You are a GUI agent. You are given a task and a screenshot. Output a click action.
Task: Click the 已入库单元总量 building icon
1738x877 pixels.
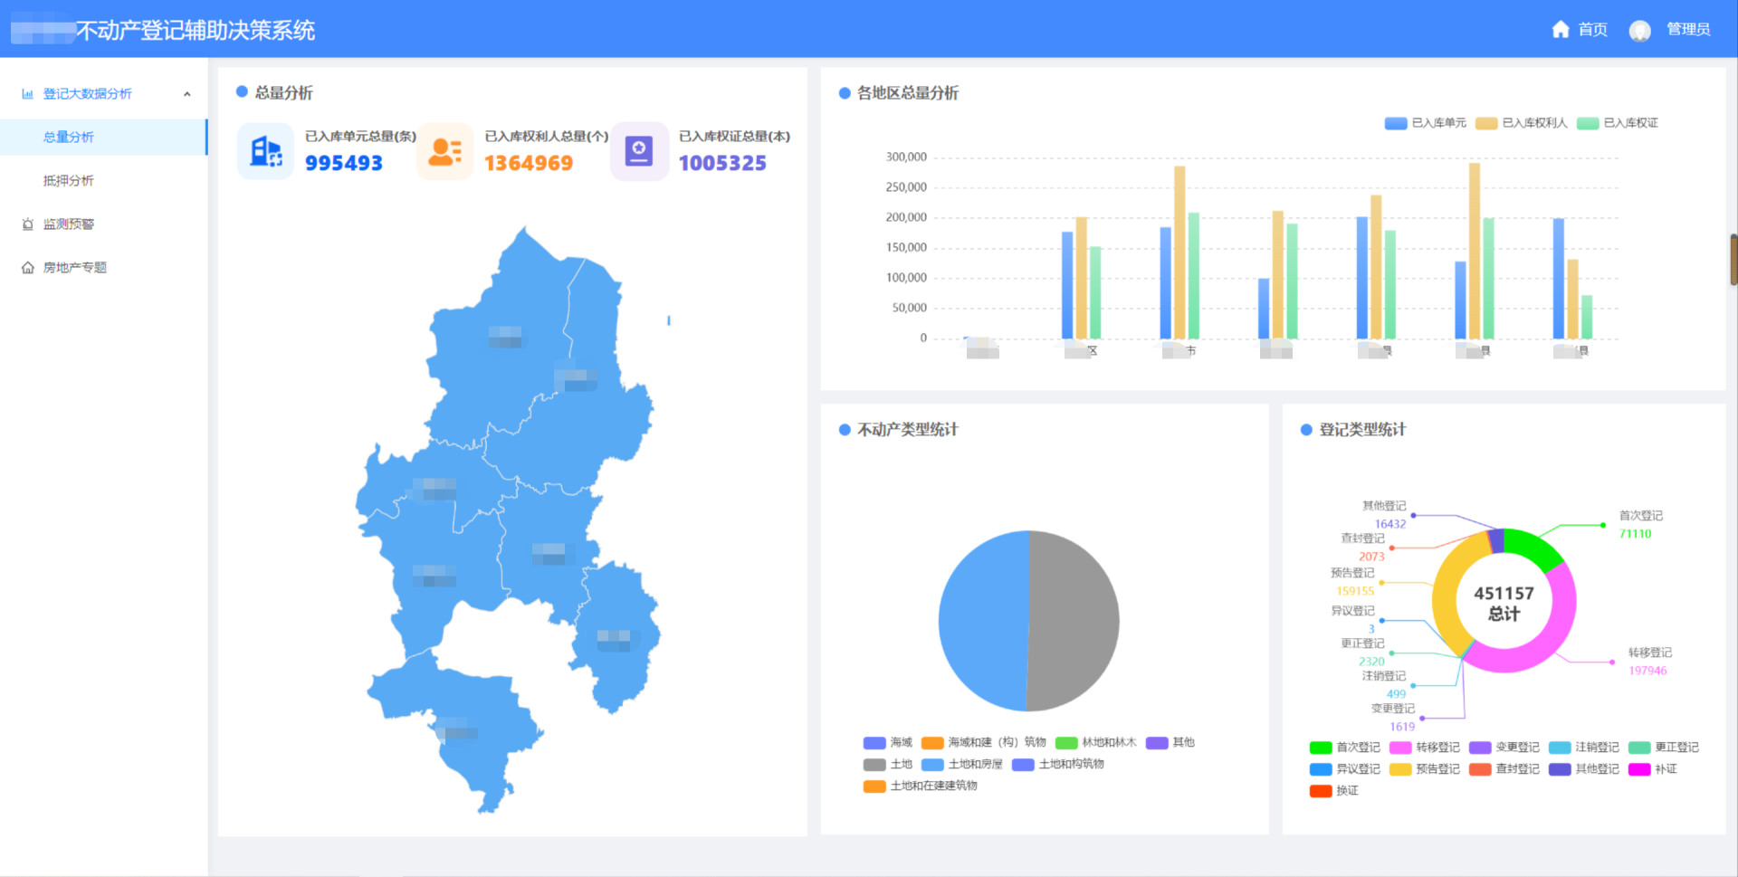point(265,151)
